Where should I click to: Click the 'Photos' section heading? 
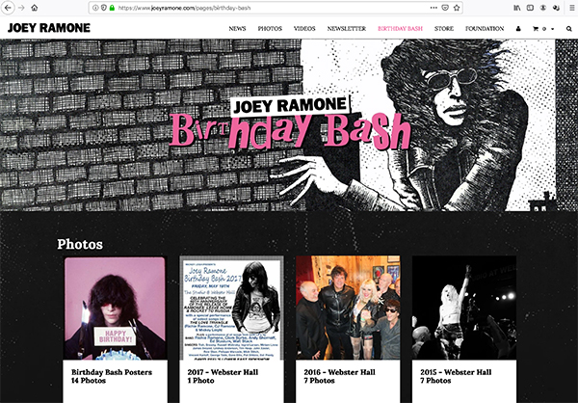pyautogui.click(x=80, y=244)
